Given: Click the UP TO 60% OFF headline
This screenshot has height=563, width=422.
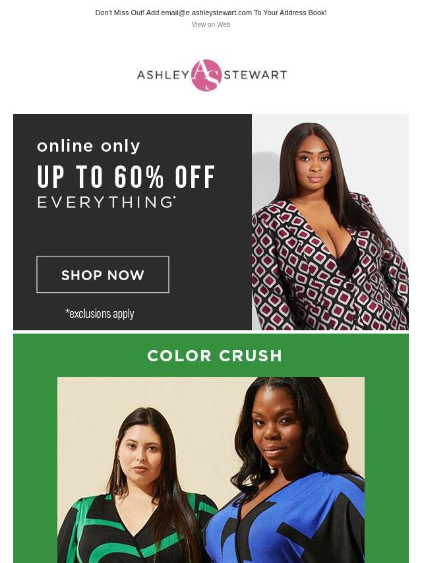Looking at the screenshot, I should coord(126,177).
